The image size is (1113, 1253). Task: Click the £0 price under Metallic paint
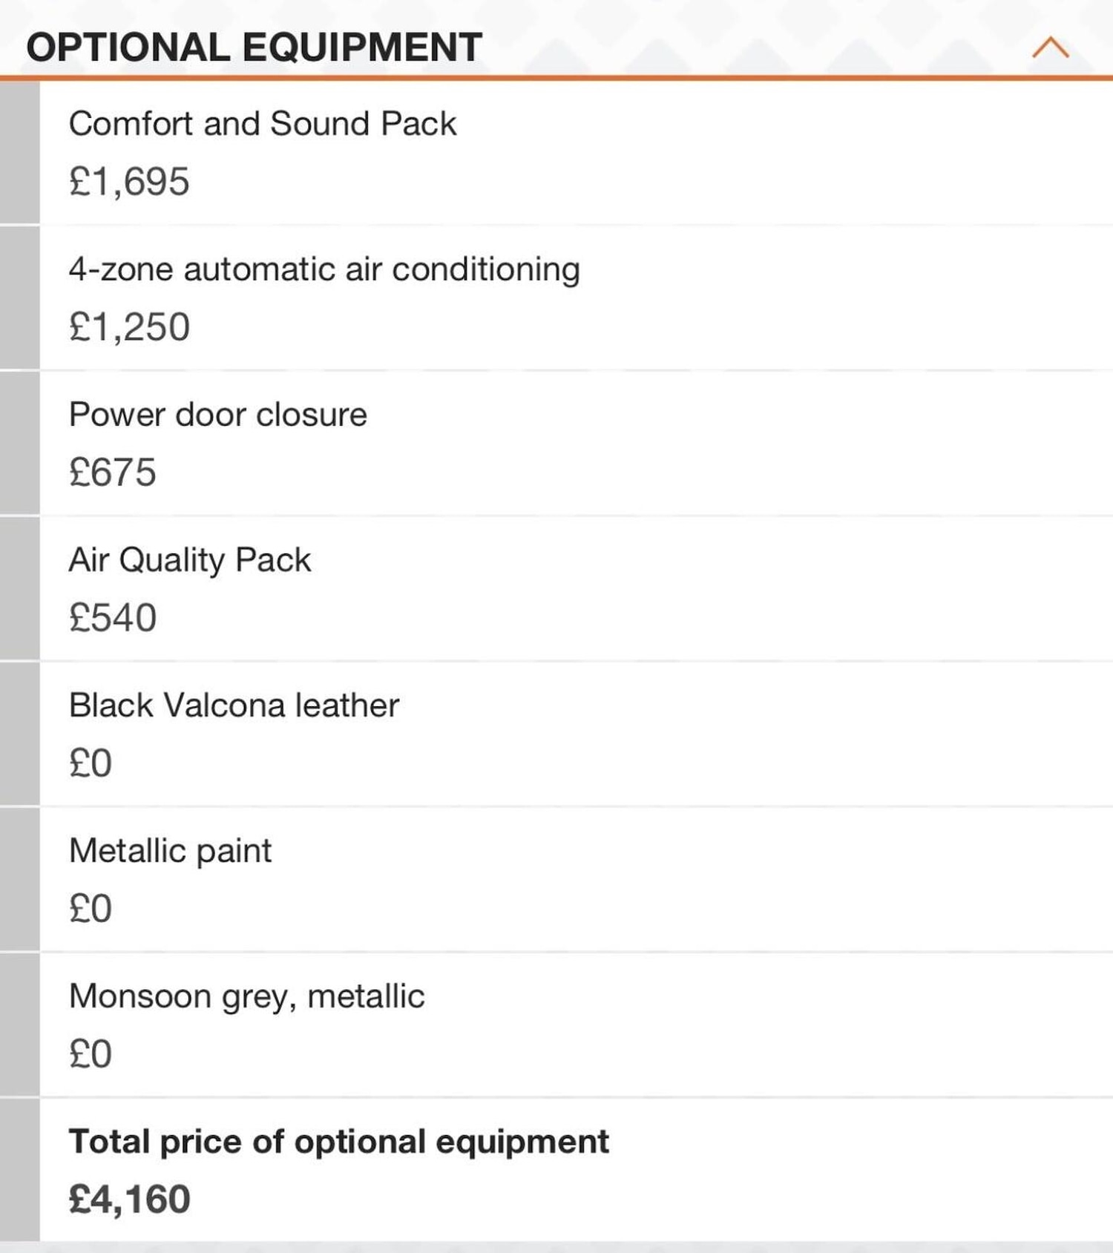[x=91, y=909]
